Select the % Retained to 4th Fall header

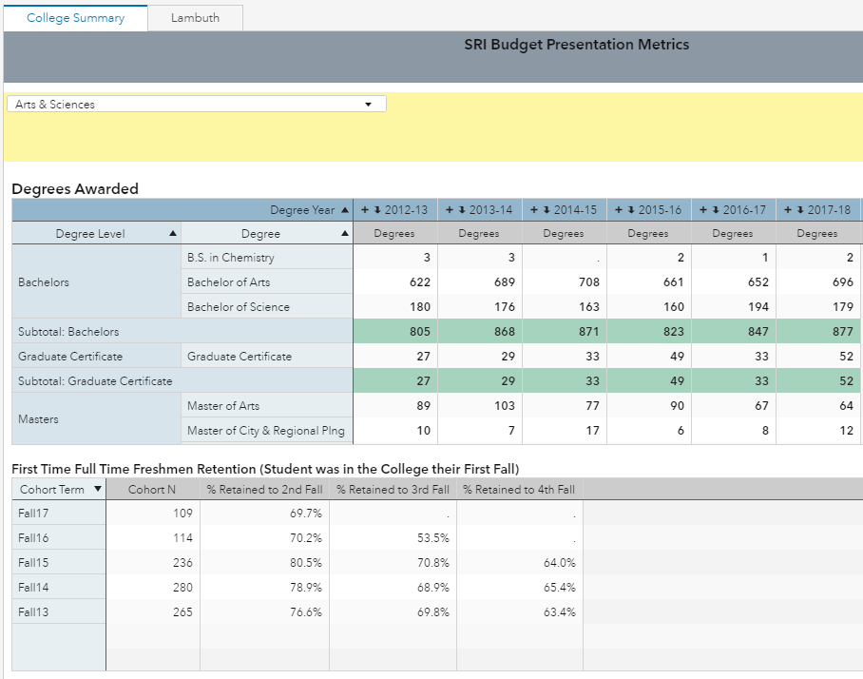point(519,490)
